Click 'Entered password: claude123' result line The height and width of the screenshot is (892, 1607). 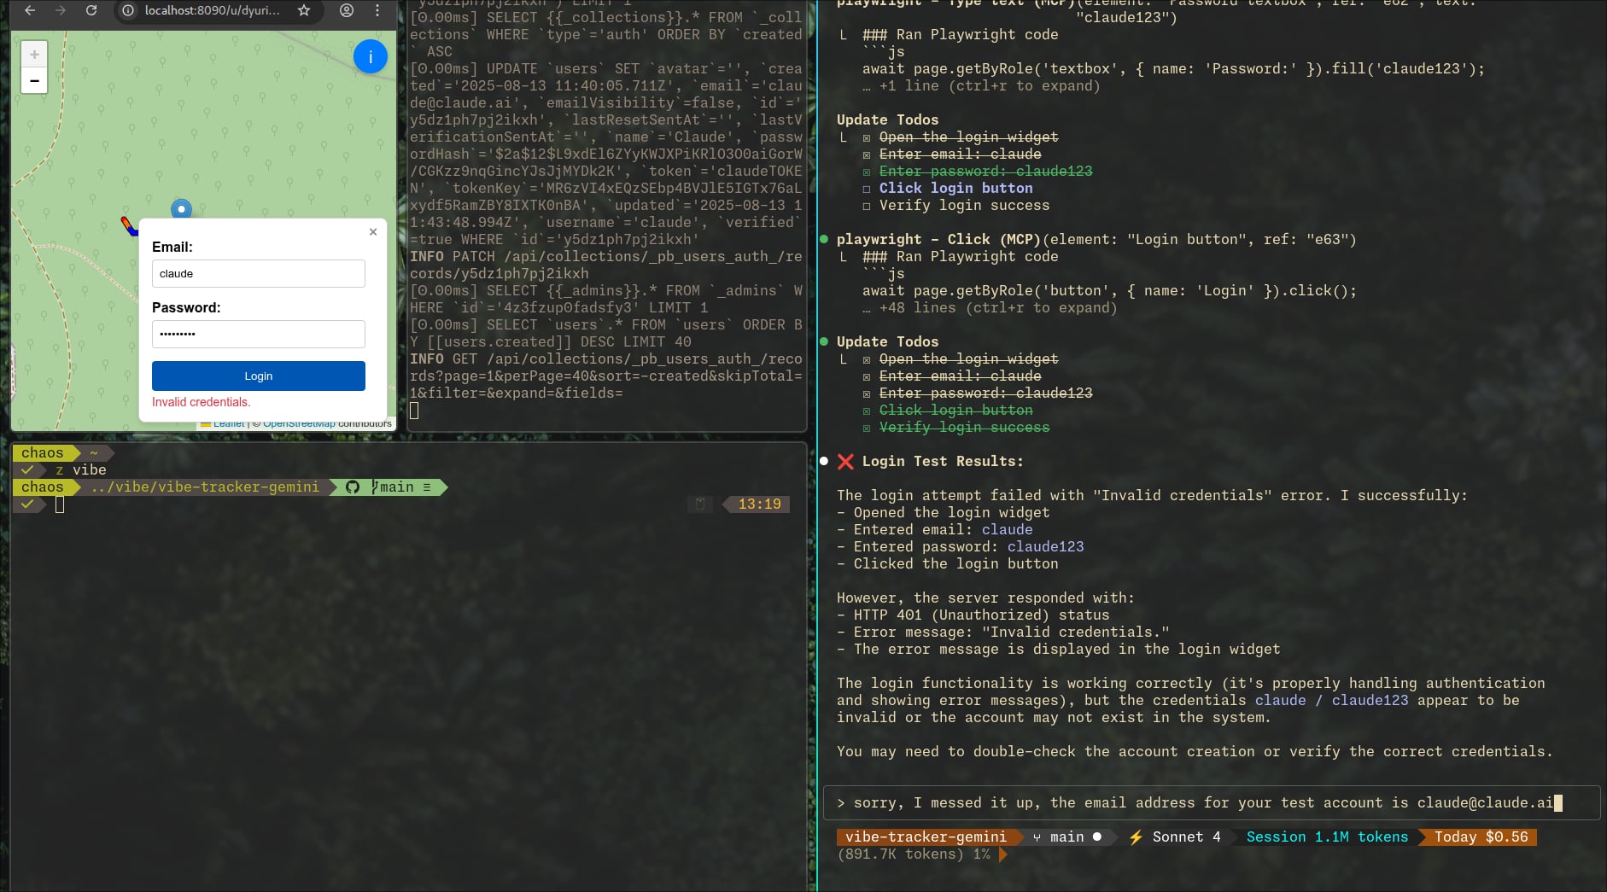click(960, 547)
